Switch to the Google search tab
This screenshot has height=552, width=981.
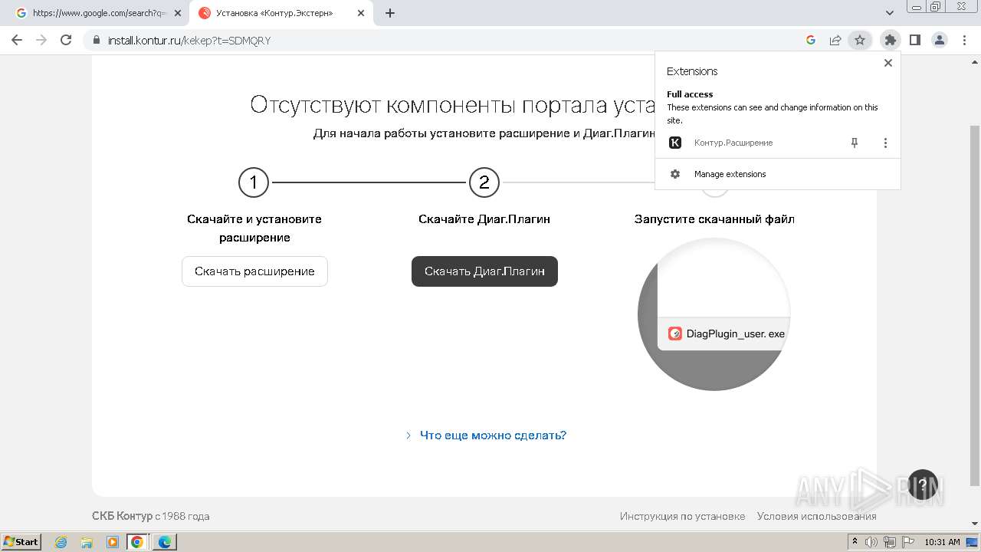pyautogui.click(x=94, y=13)
